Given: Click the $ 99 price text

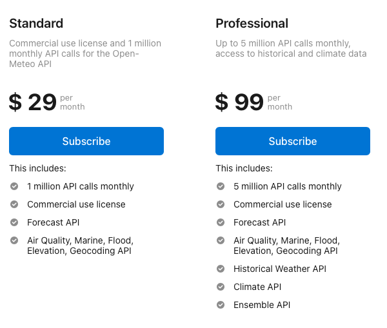Looking at the screenshot, I should click(x=239, y=102).
